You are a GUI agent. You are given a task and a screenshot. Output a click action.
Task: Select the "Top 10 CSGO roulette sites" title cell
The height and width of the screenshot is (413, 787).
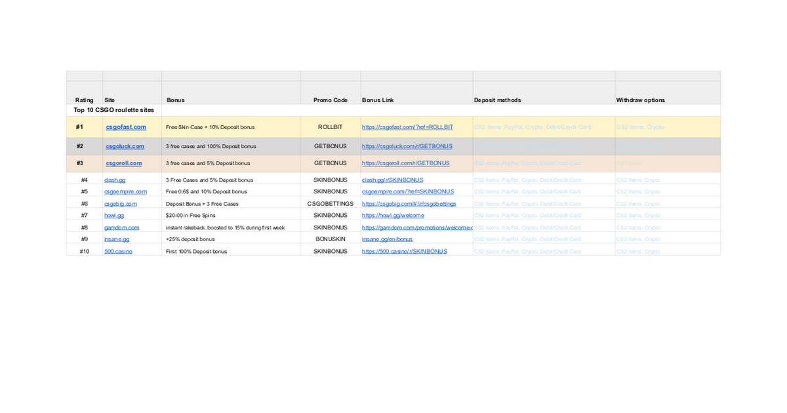tap(114, 110)
